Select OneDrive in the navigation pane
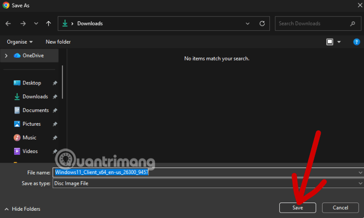Image resolution: width=364 pixels, height=218 pixels. click(29, 55)
